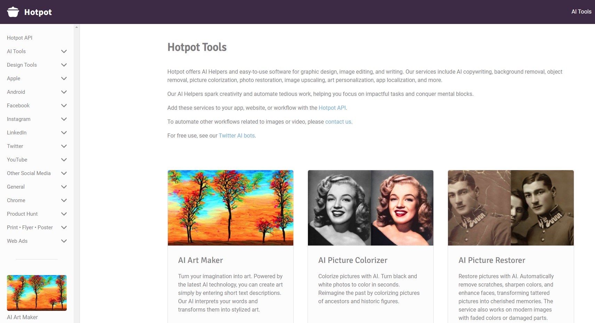Select Design Tools label in sidebar

(x=22, y=65)
